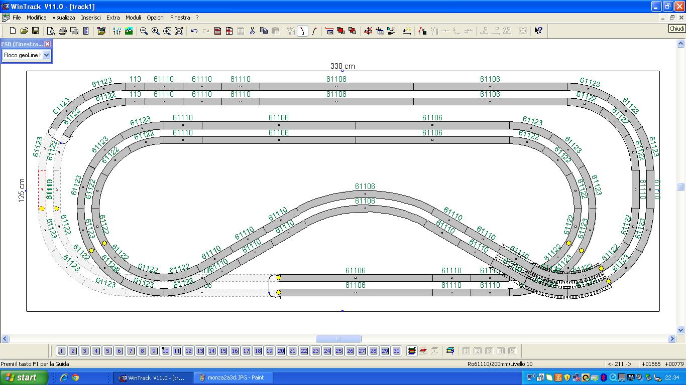Open the Extra menu
The width and height of the screenshot is (686, 385).
tap(113, 18)
